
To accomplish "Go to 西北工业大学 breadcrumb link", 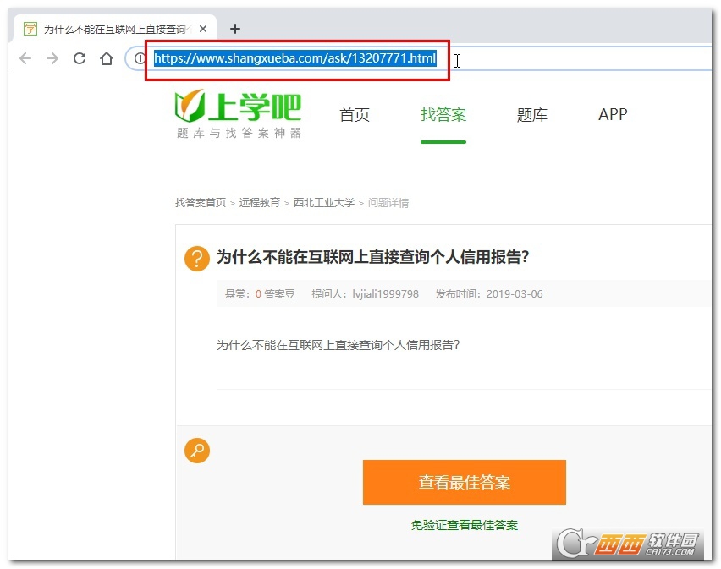I will (324, 203).
